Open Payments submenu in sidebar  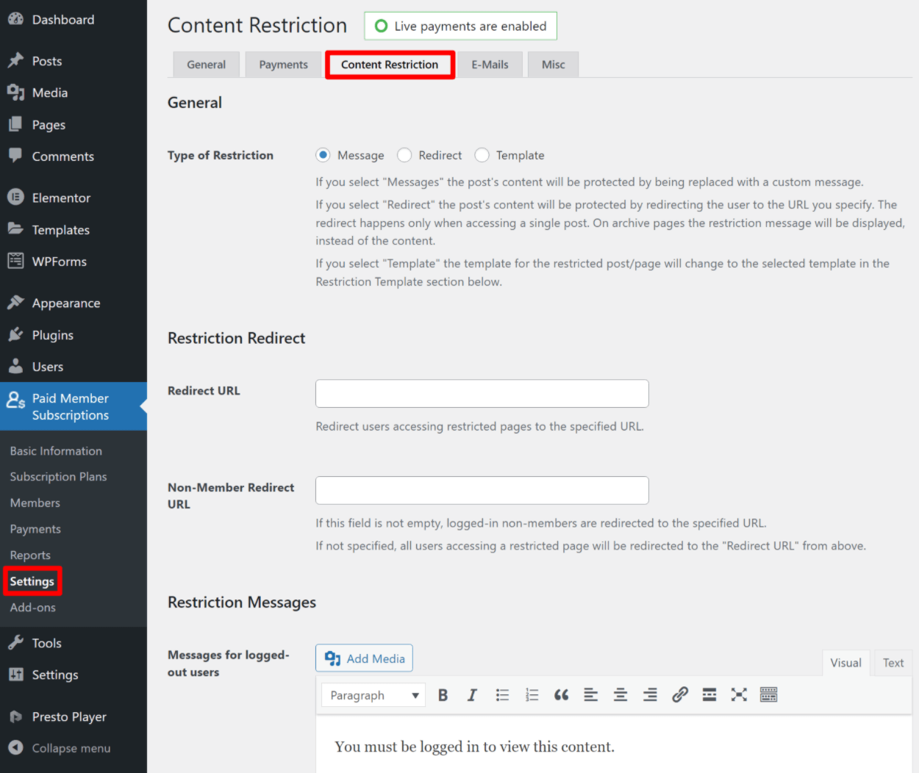[35, 529]
